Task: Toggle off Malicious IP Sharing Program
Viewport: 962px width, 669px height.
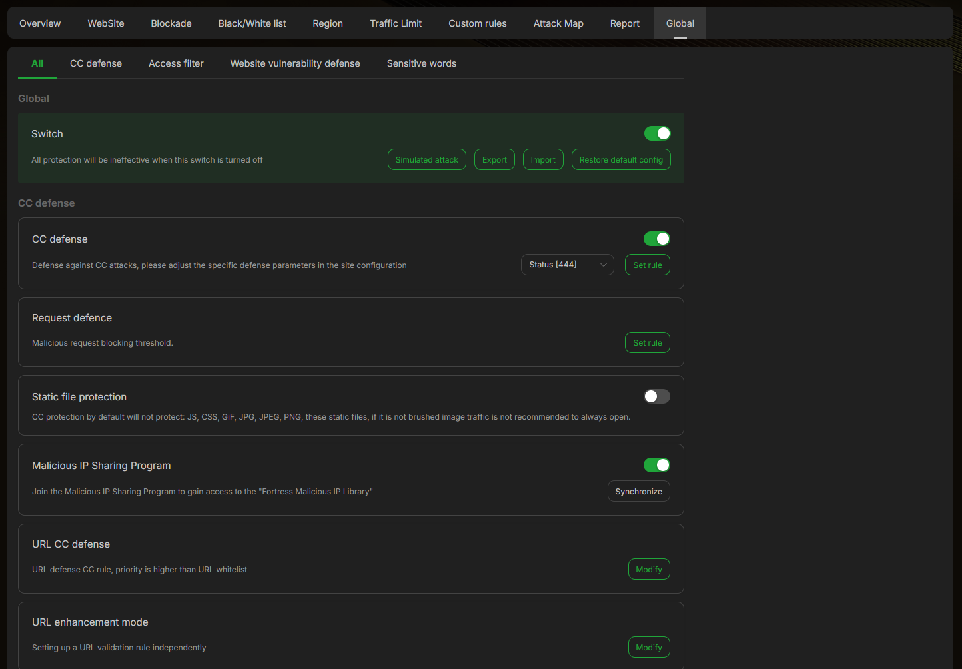Action: coord(656,465)
